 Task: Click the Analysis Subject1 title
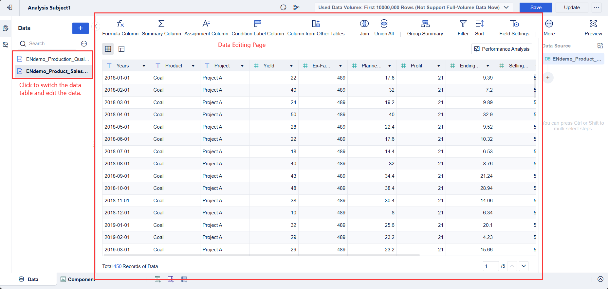[x=49, y=8]
